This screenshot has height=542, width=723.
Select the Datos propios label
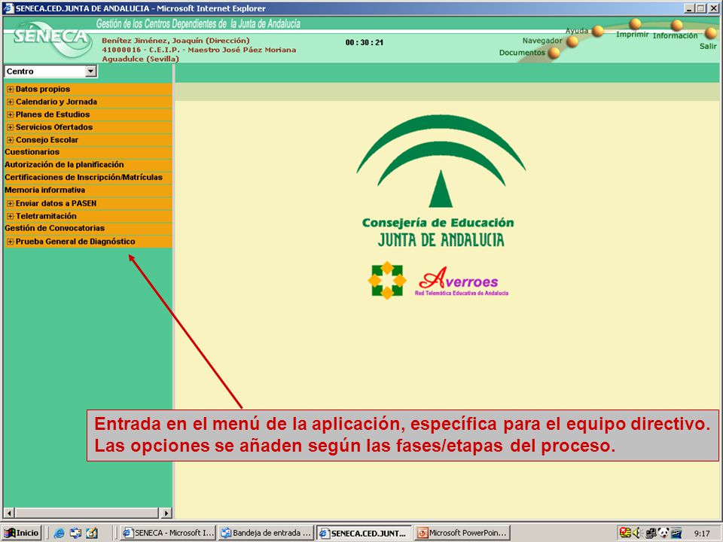pos(43,90)
